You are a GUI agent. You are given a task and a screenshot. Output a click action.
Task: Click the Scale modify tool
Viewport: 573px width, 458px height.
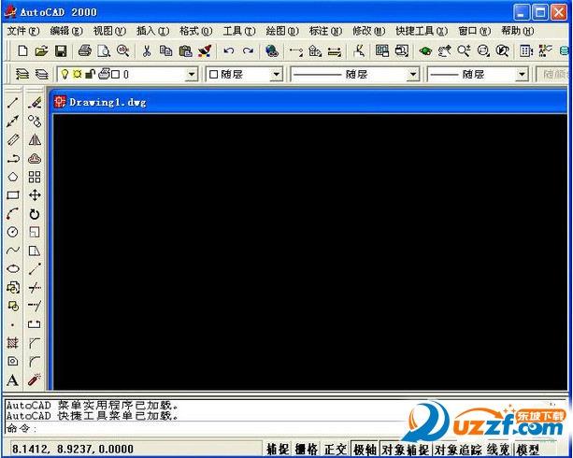click(x=35, y=232)
